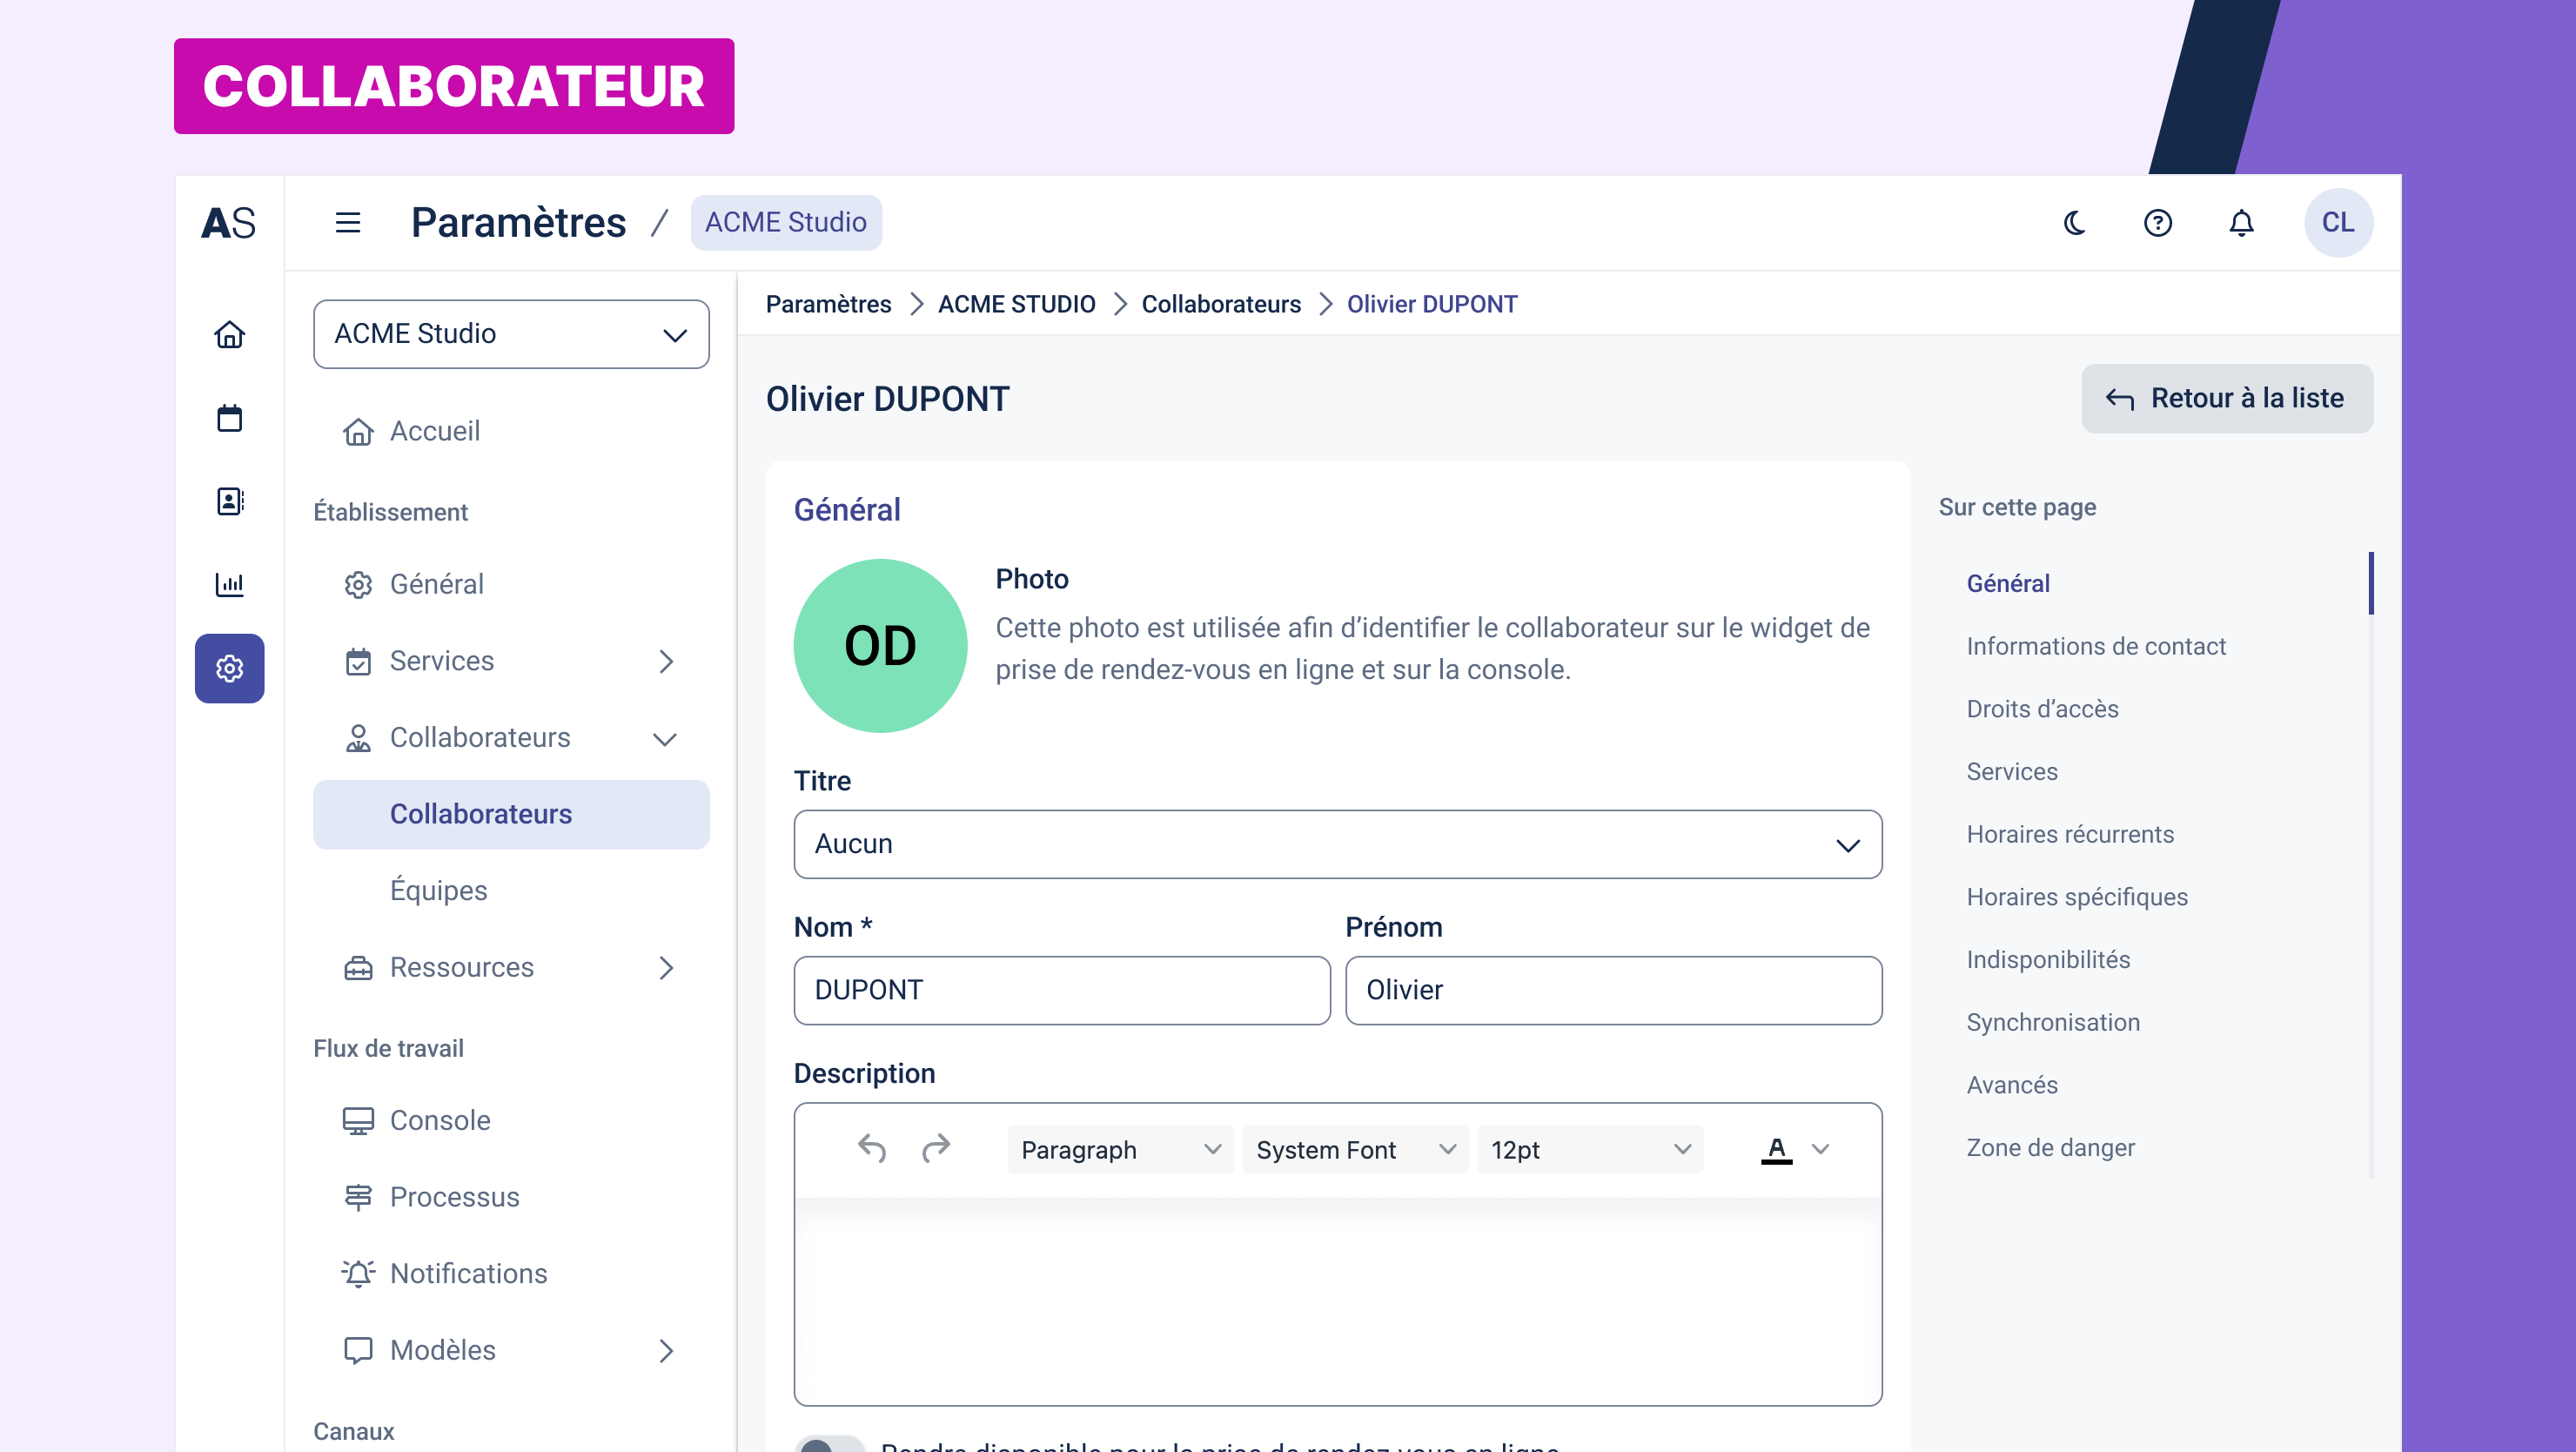Screen dimensions: 2576x1452
Task: Open the ACME Studio establishment selector
Action: (x=511, y=333)
